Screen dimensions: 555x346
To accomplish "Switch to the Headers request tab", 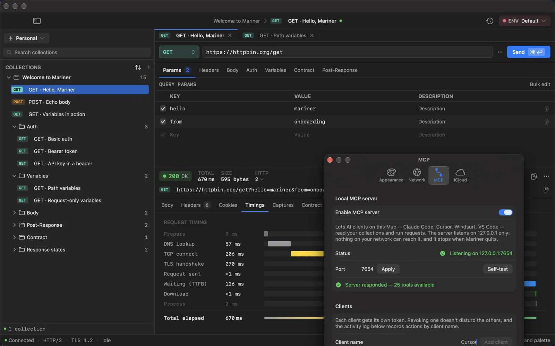I will pyautogui.click(x=209, y=70).
